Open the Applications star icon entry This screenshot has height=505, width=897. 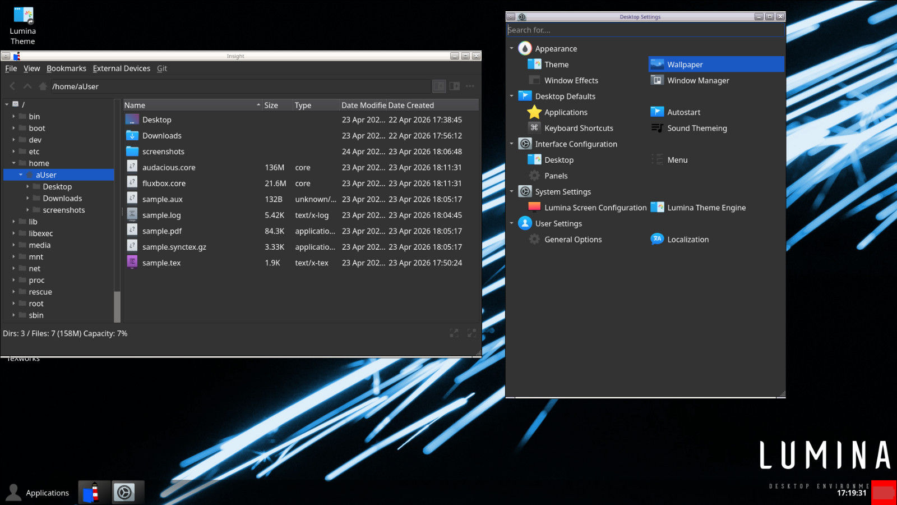(534, 112)
